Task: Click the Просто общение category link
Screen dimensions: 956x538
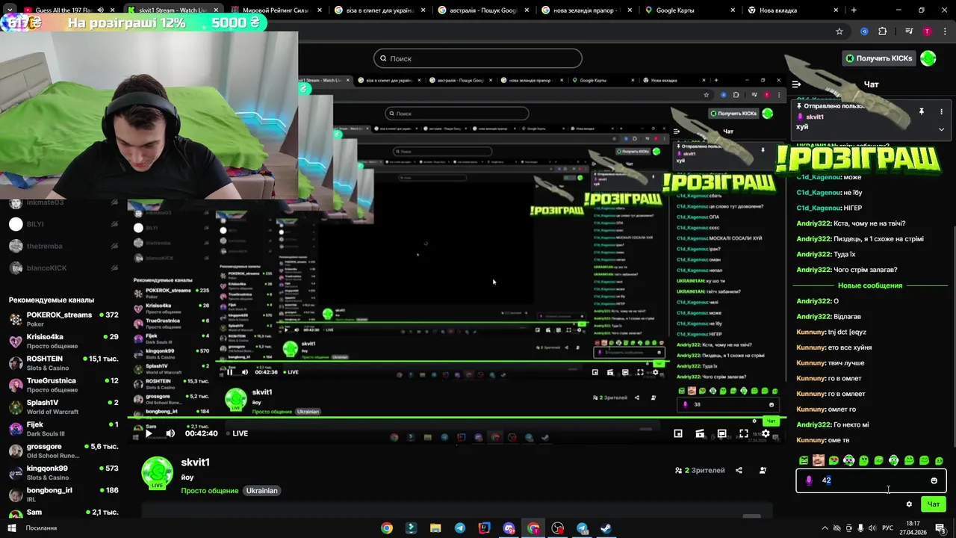Action: coord(210,491)
